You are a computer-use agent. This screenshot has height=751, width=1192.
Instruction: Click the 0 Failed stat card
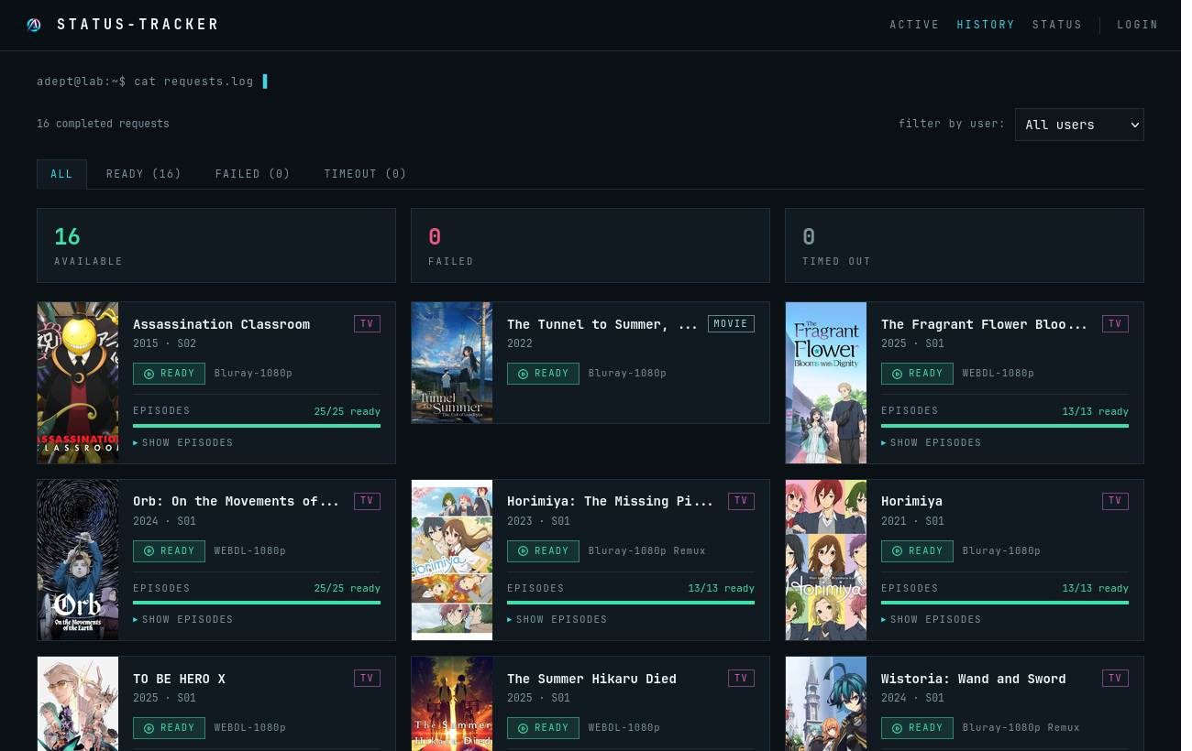pyautogui.click(x=590, y=245)
